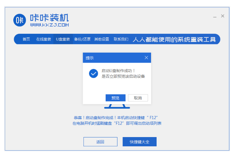This screenshot has height=153, width=236.
Task: Click text 启动U盘制作成功！
Action: [118, 71]
